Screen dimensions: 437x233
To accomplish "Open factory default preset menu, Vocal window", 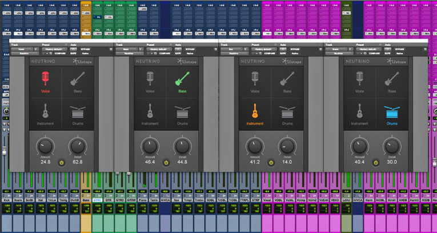I will tap(55, 49).
